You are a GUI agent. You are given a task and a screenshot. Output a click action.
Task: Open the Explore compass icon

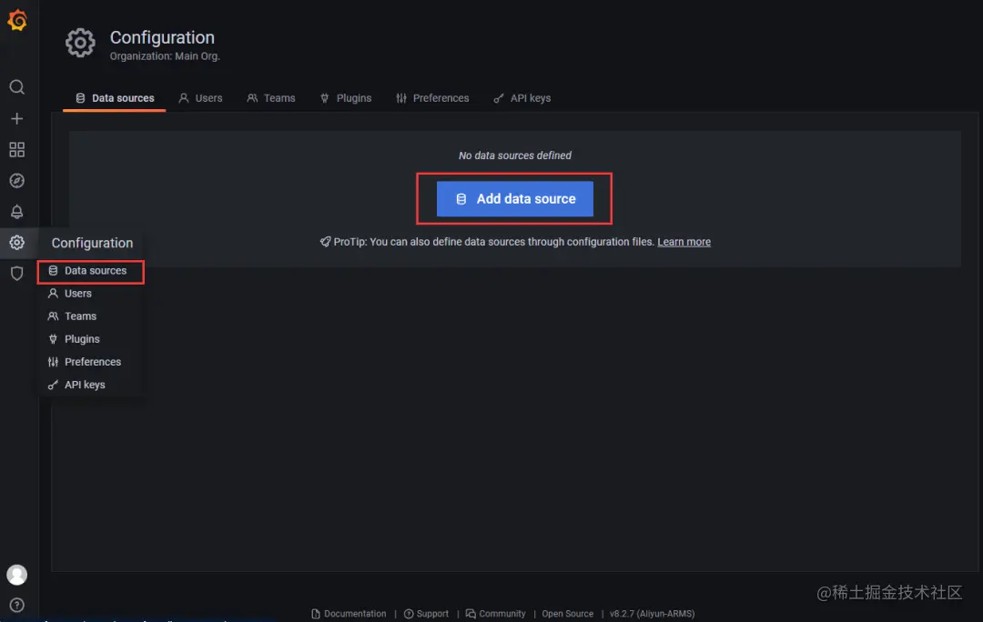click(x=17, y=180)
